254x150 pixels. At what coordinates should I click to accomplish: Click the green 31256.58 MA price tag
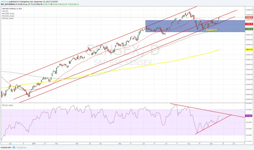pos(249,29)
